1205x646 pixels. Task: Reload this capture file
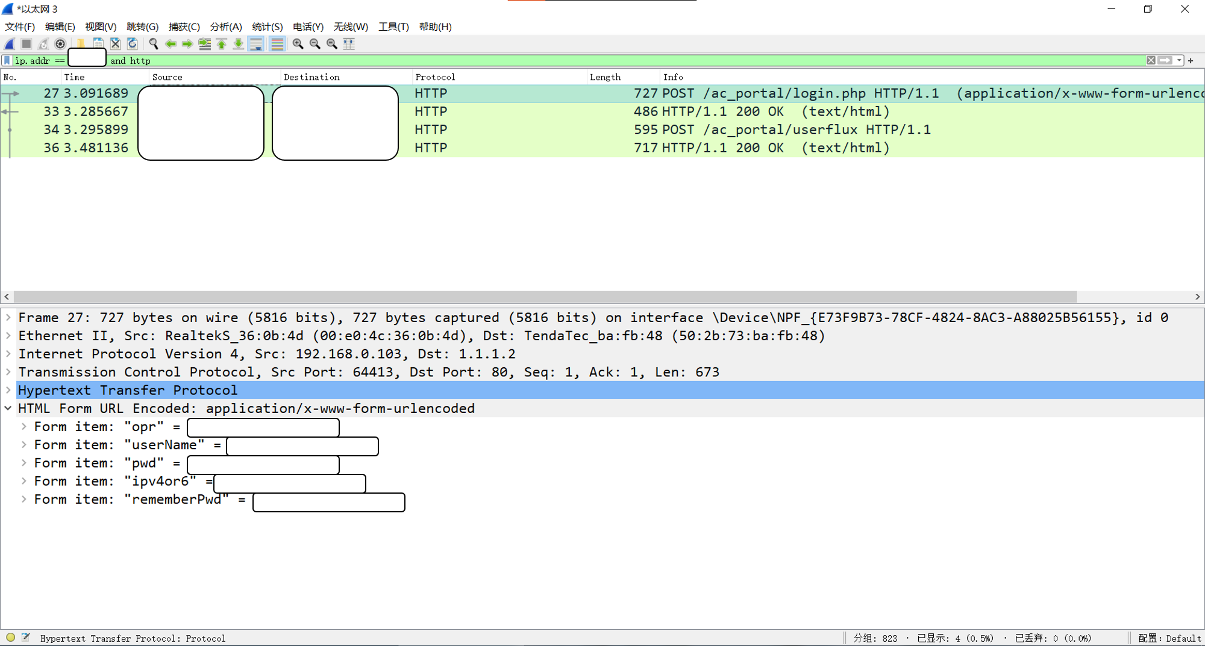[133, 44]
